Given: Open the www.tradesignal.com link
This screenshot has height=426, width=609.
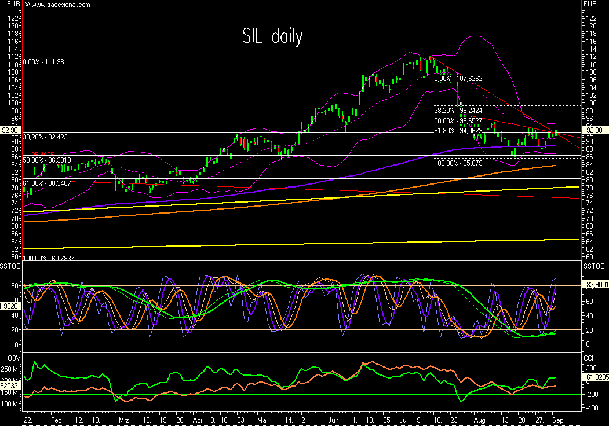Looking at the screenshot, I should (61, 5).
